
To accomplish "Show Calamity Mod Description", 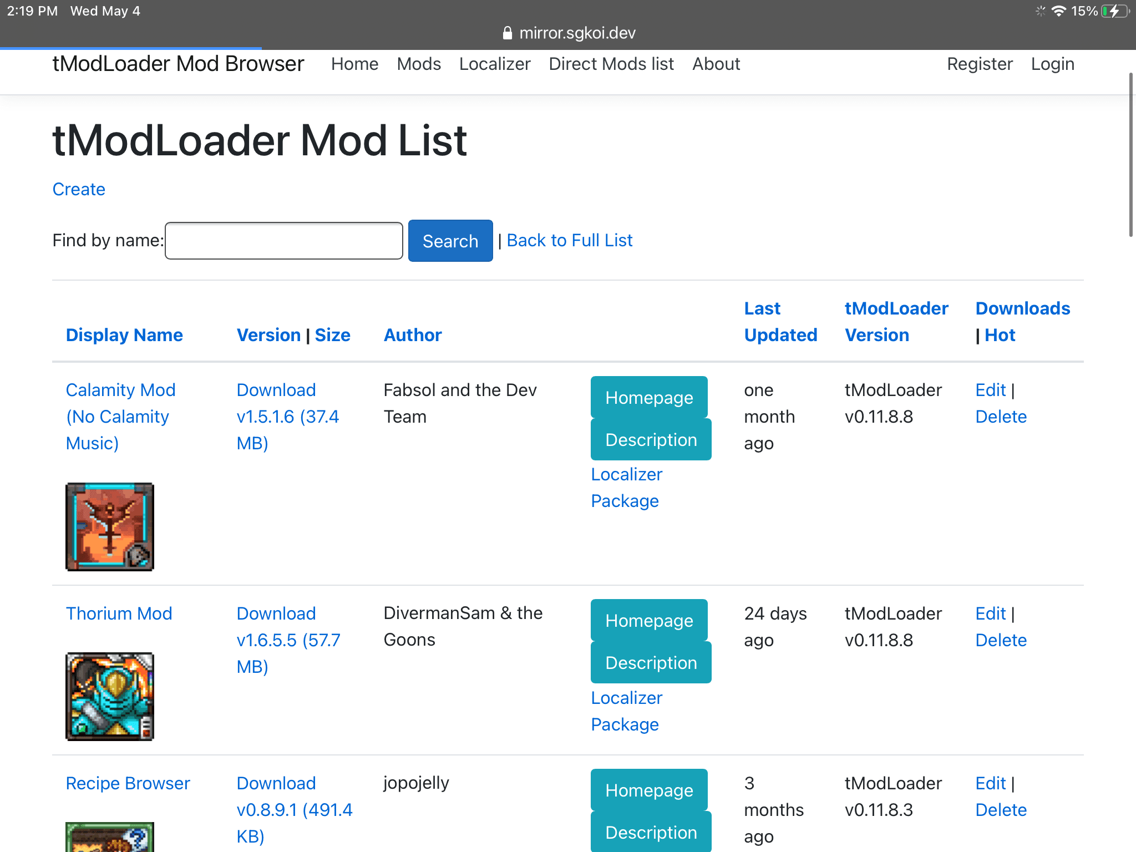I will pos(651,439).
